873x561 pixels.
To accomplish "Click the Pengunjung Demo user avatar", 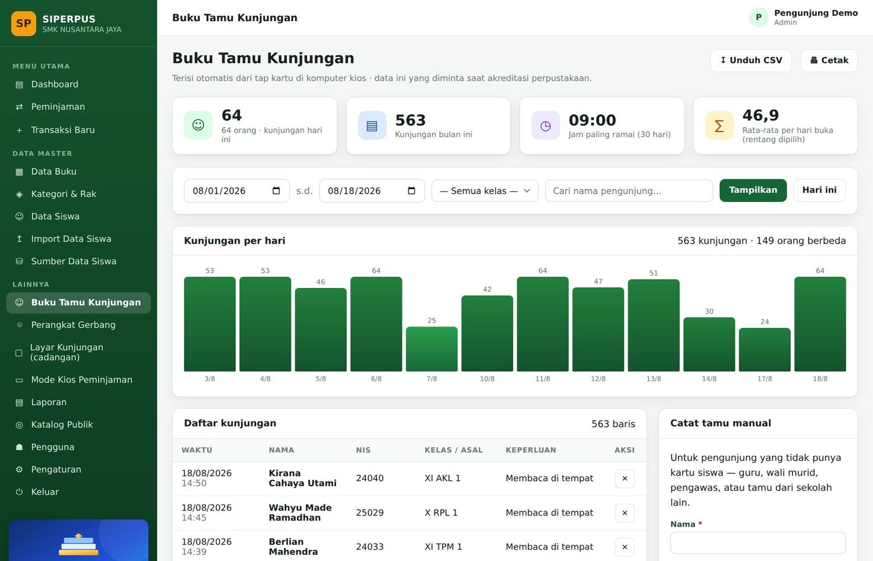I will pos(758,17).
